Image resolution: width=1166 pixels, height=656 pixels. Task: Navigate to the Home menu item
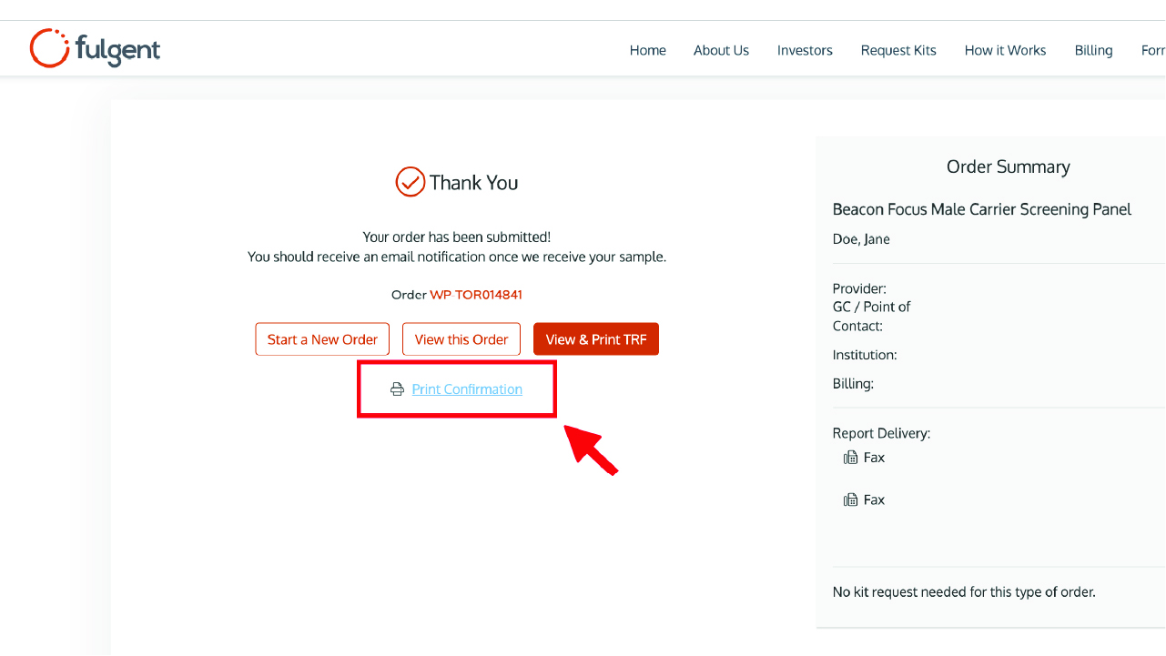(x=647, y=50)
